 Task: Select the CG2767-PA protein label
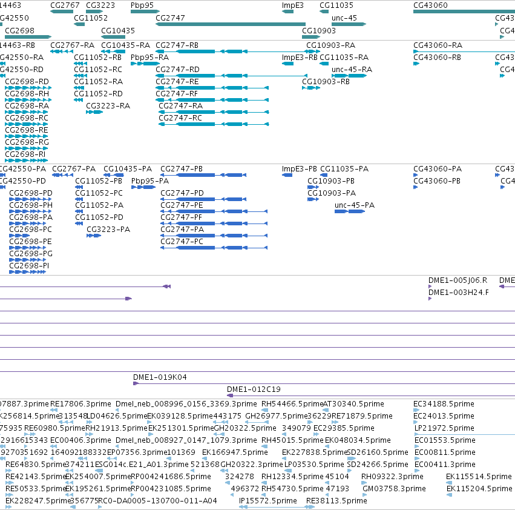74,168
